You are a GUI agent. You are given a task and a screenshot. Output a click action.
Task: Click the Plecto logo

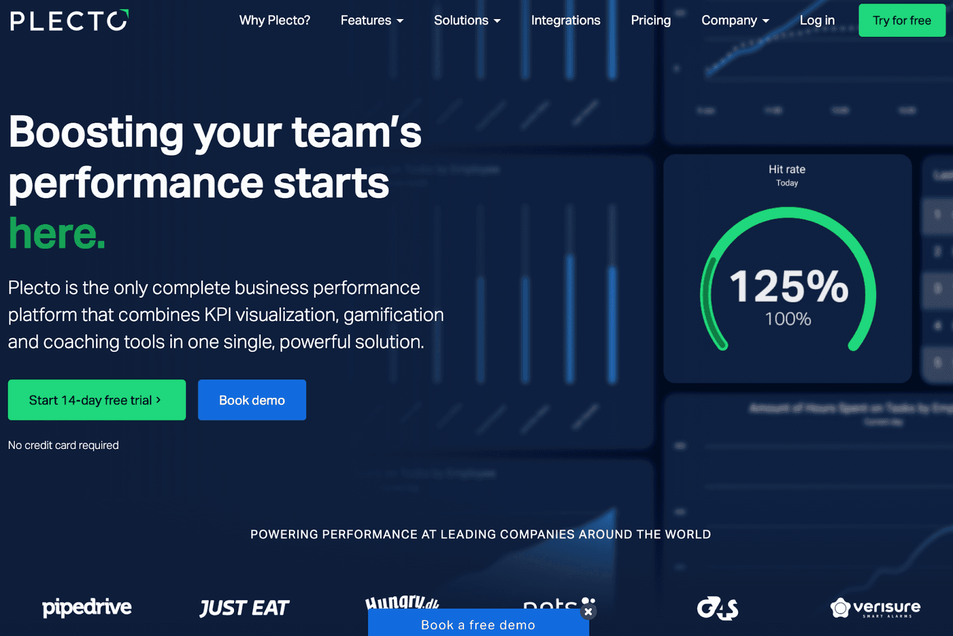[69, 20]
